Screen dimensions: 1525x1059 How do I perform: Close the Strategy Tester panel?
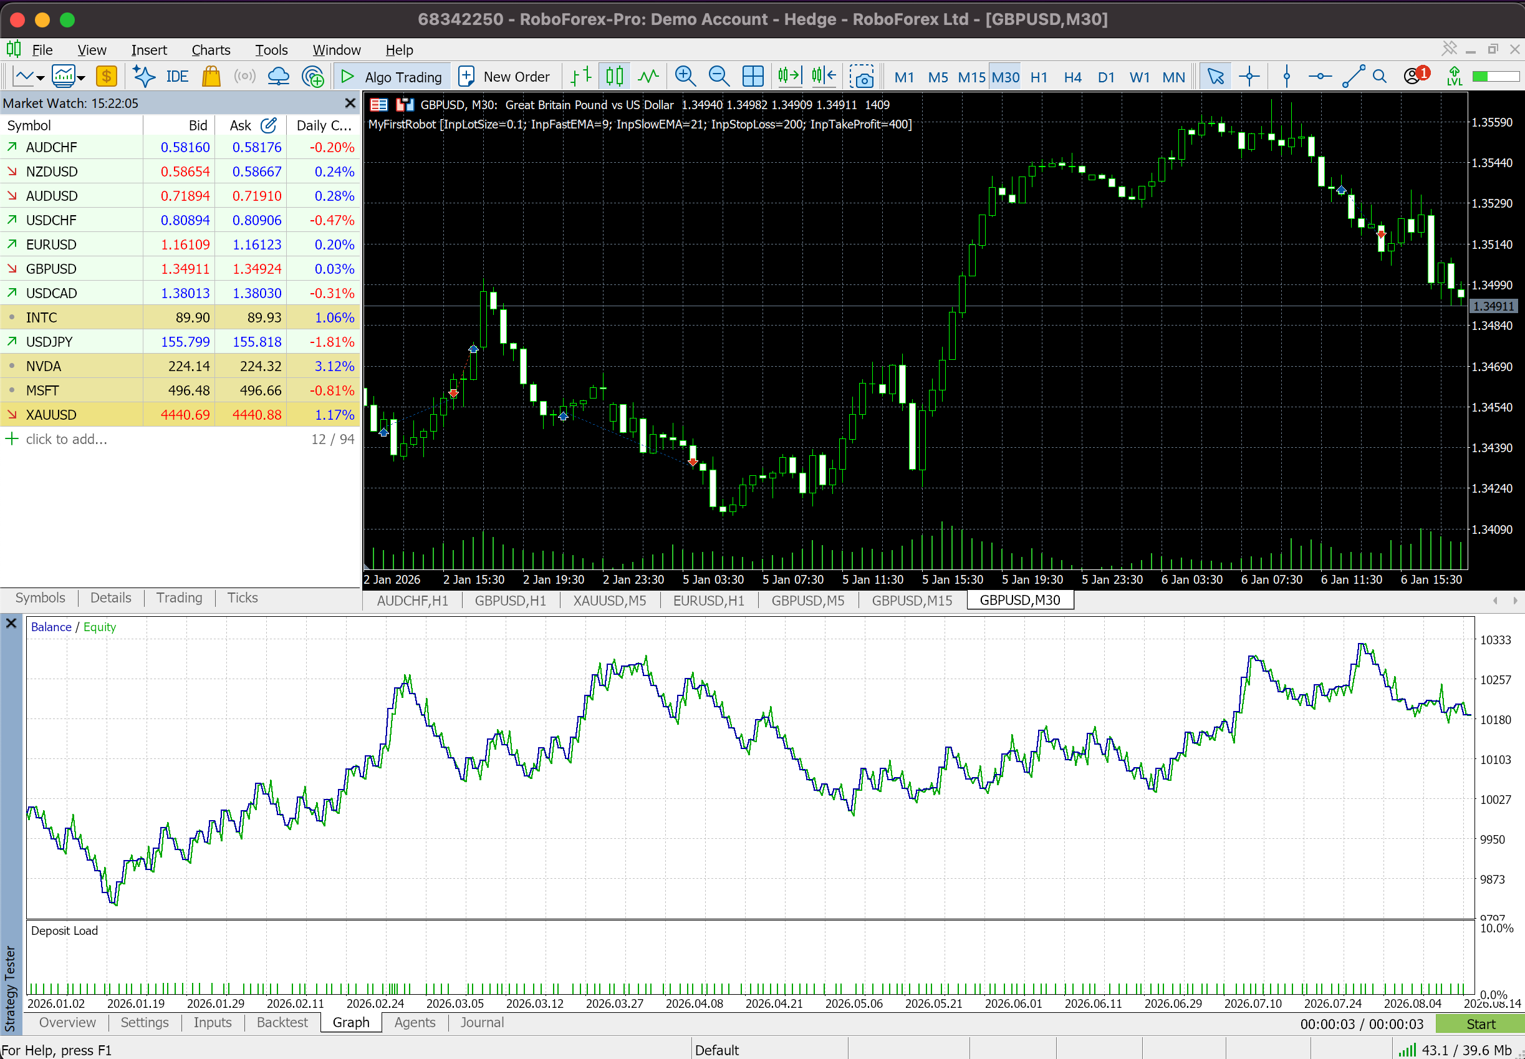tap(11, 623)
